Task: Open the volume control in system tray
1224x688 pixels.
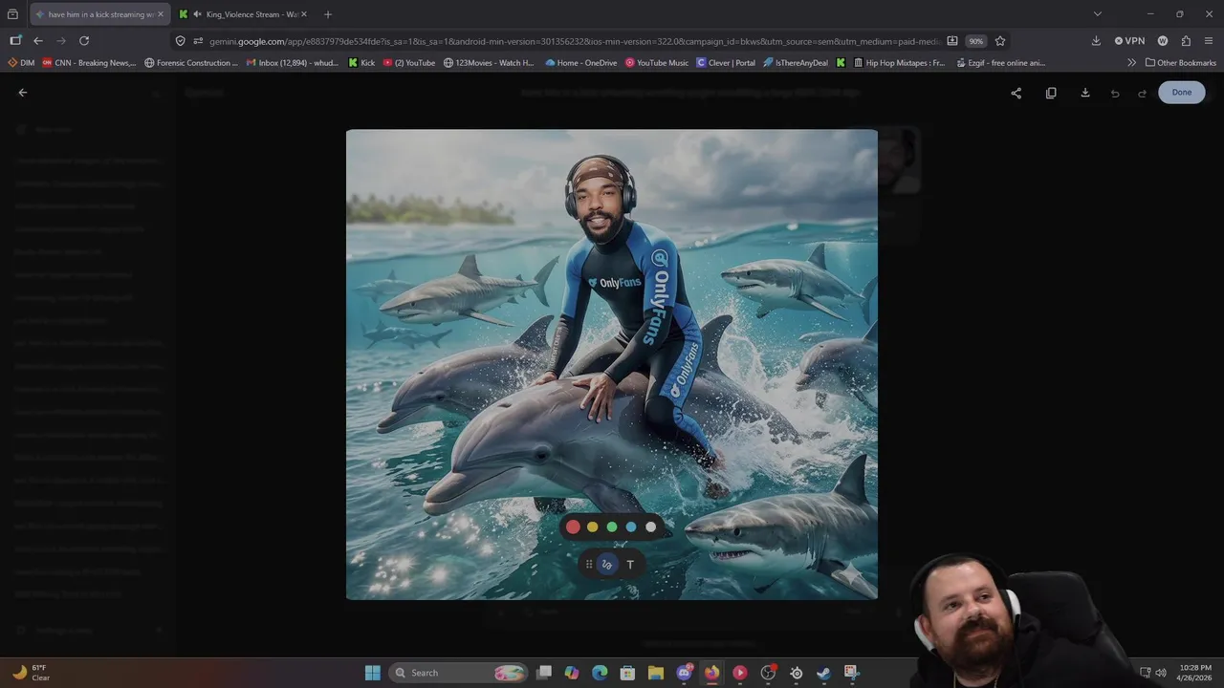Action: [x=1161, y=673]
